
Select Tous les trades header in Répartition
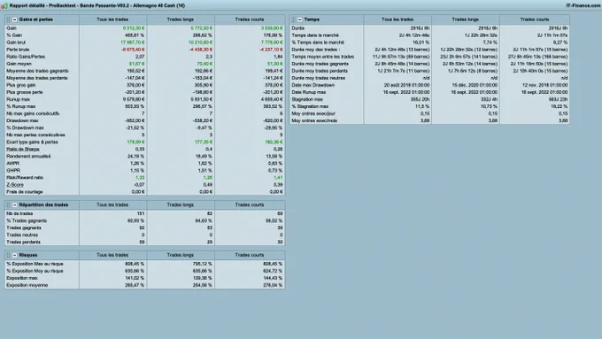point(112,205)
